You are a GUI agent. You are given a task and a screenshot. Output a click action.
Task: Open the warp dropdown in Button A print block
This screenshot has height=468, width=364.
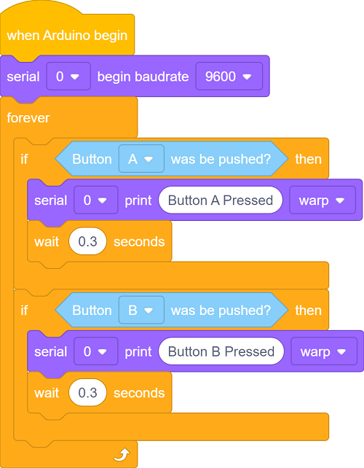coord(323,200)
